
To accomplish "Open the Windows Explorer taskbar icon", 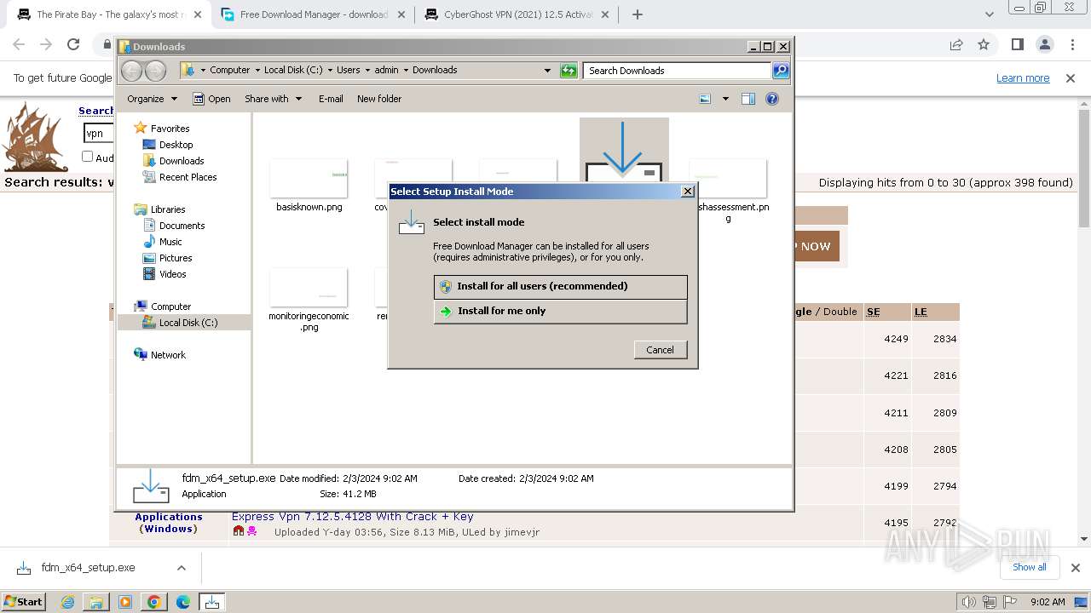I will [x=96, y=602].
